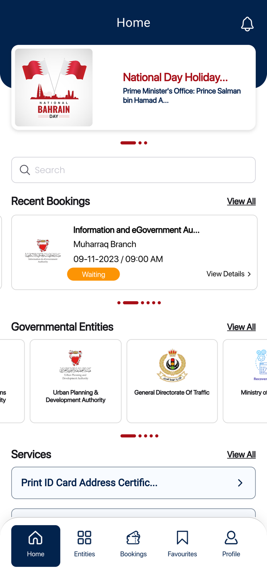Expand View Details on the booking card
Screen dimensions: 267x580
point(228,274)
